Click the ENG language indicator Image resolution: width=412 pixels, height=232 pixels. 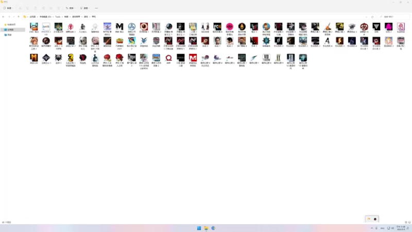(382, 228)
